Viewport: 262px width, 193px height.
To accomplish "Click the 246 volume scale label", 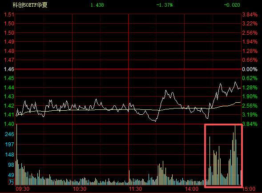I will point(9,134).
